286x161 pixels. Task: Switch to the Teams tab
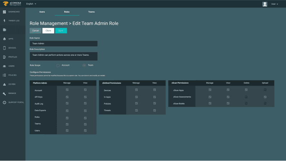pyautogui.click(x=92, y=12)
